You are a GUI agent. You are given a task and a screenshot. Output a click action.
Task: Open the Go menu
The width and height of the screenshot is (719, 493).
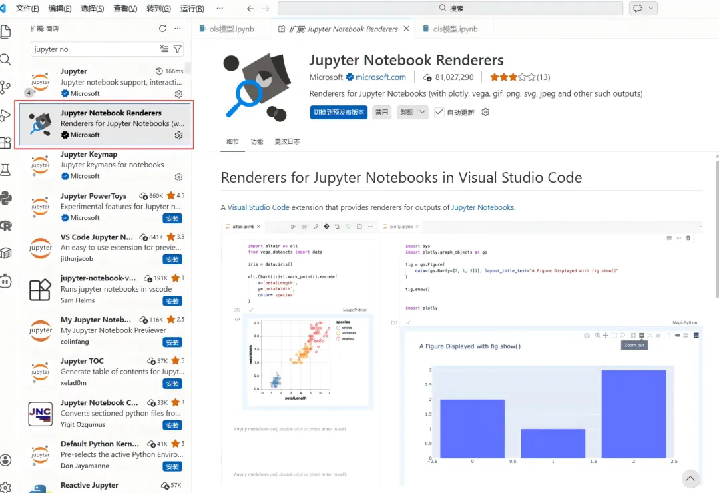tap(158, 8)
